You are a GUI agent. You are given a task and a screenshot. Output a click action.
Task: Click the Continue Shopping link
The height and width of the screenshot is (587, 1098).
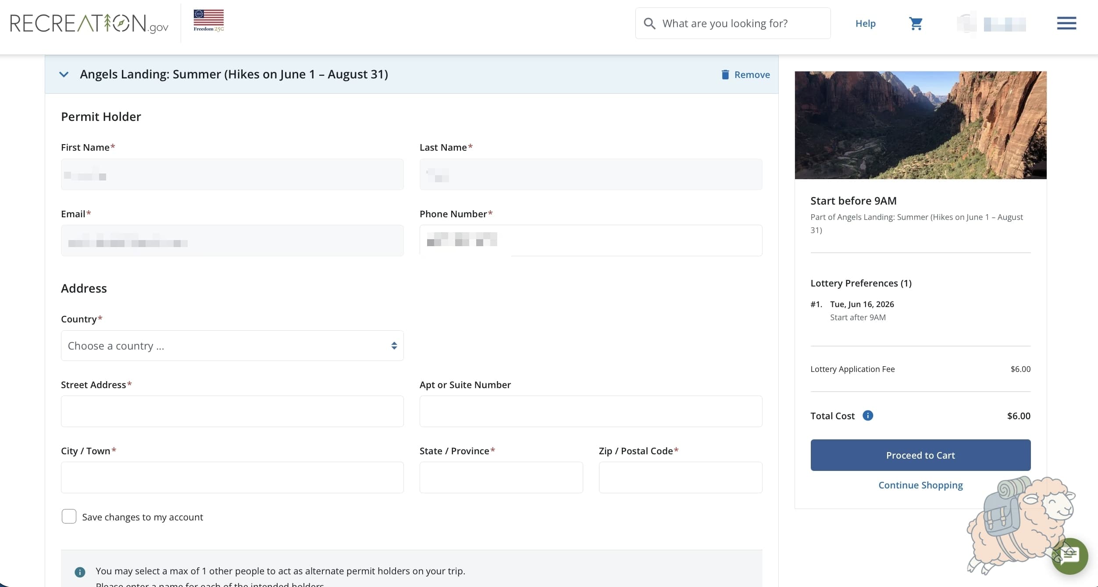920,485
